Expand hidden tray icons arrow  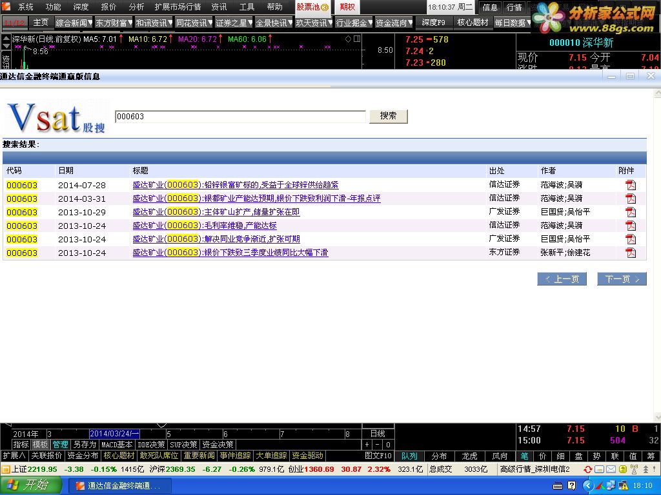click(x=588, y=486)
